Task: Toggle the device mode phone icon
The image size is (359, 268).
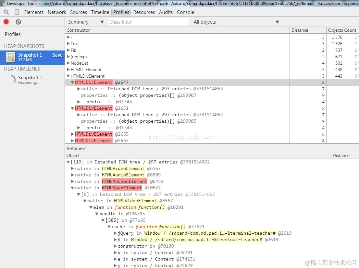Action: (17, 12)
